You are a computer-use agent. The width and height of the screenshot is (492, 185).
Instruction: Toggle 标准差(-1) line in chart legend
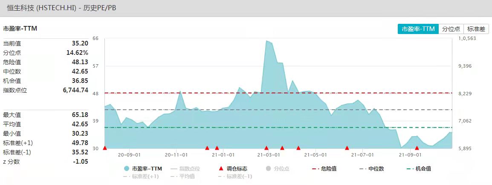click(235, 176)
